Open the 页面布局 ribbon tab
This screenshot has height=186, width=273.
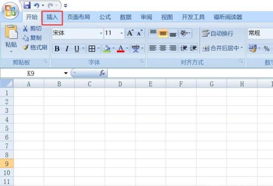pyautogui.click(x=78, y=17)
